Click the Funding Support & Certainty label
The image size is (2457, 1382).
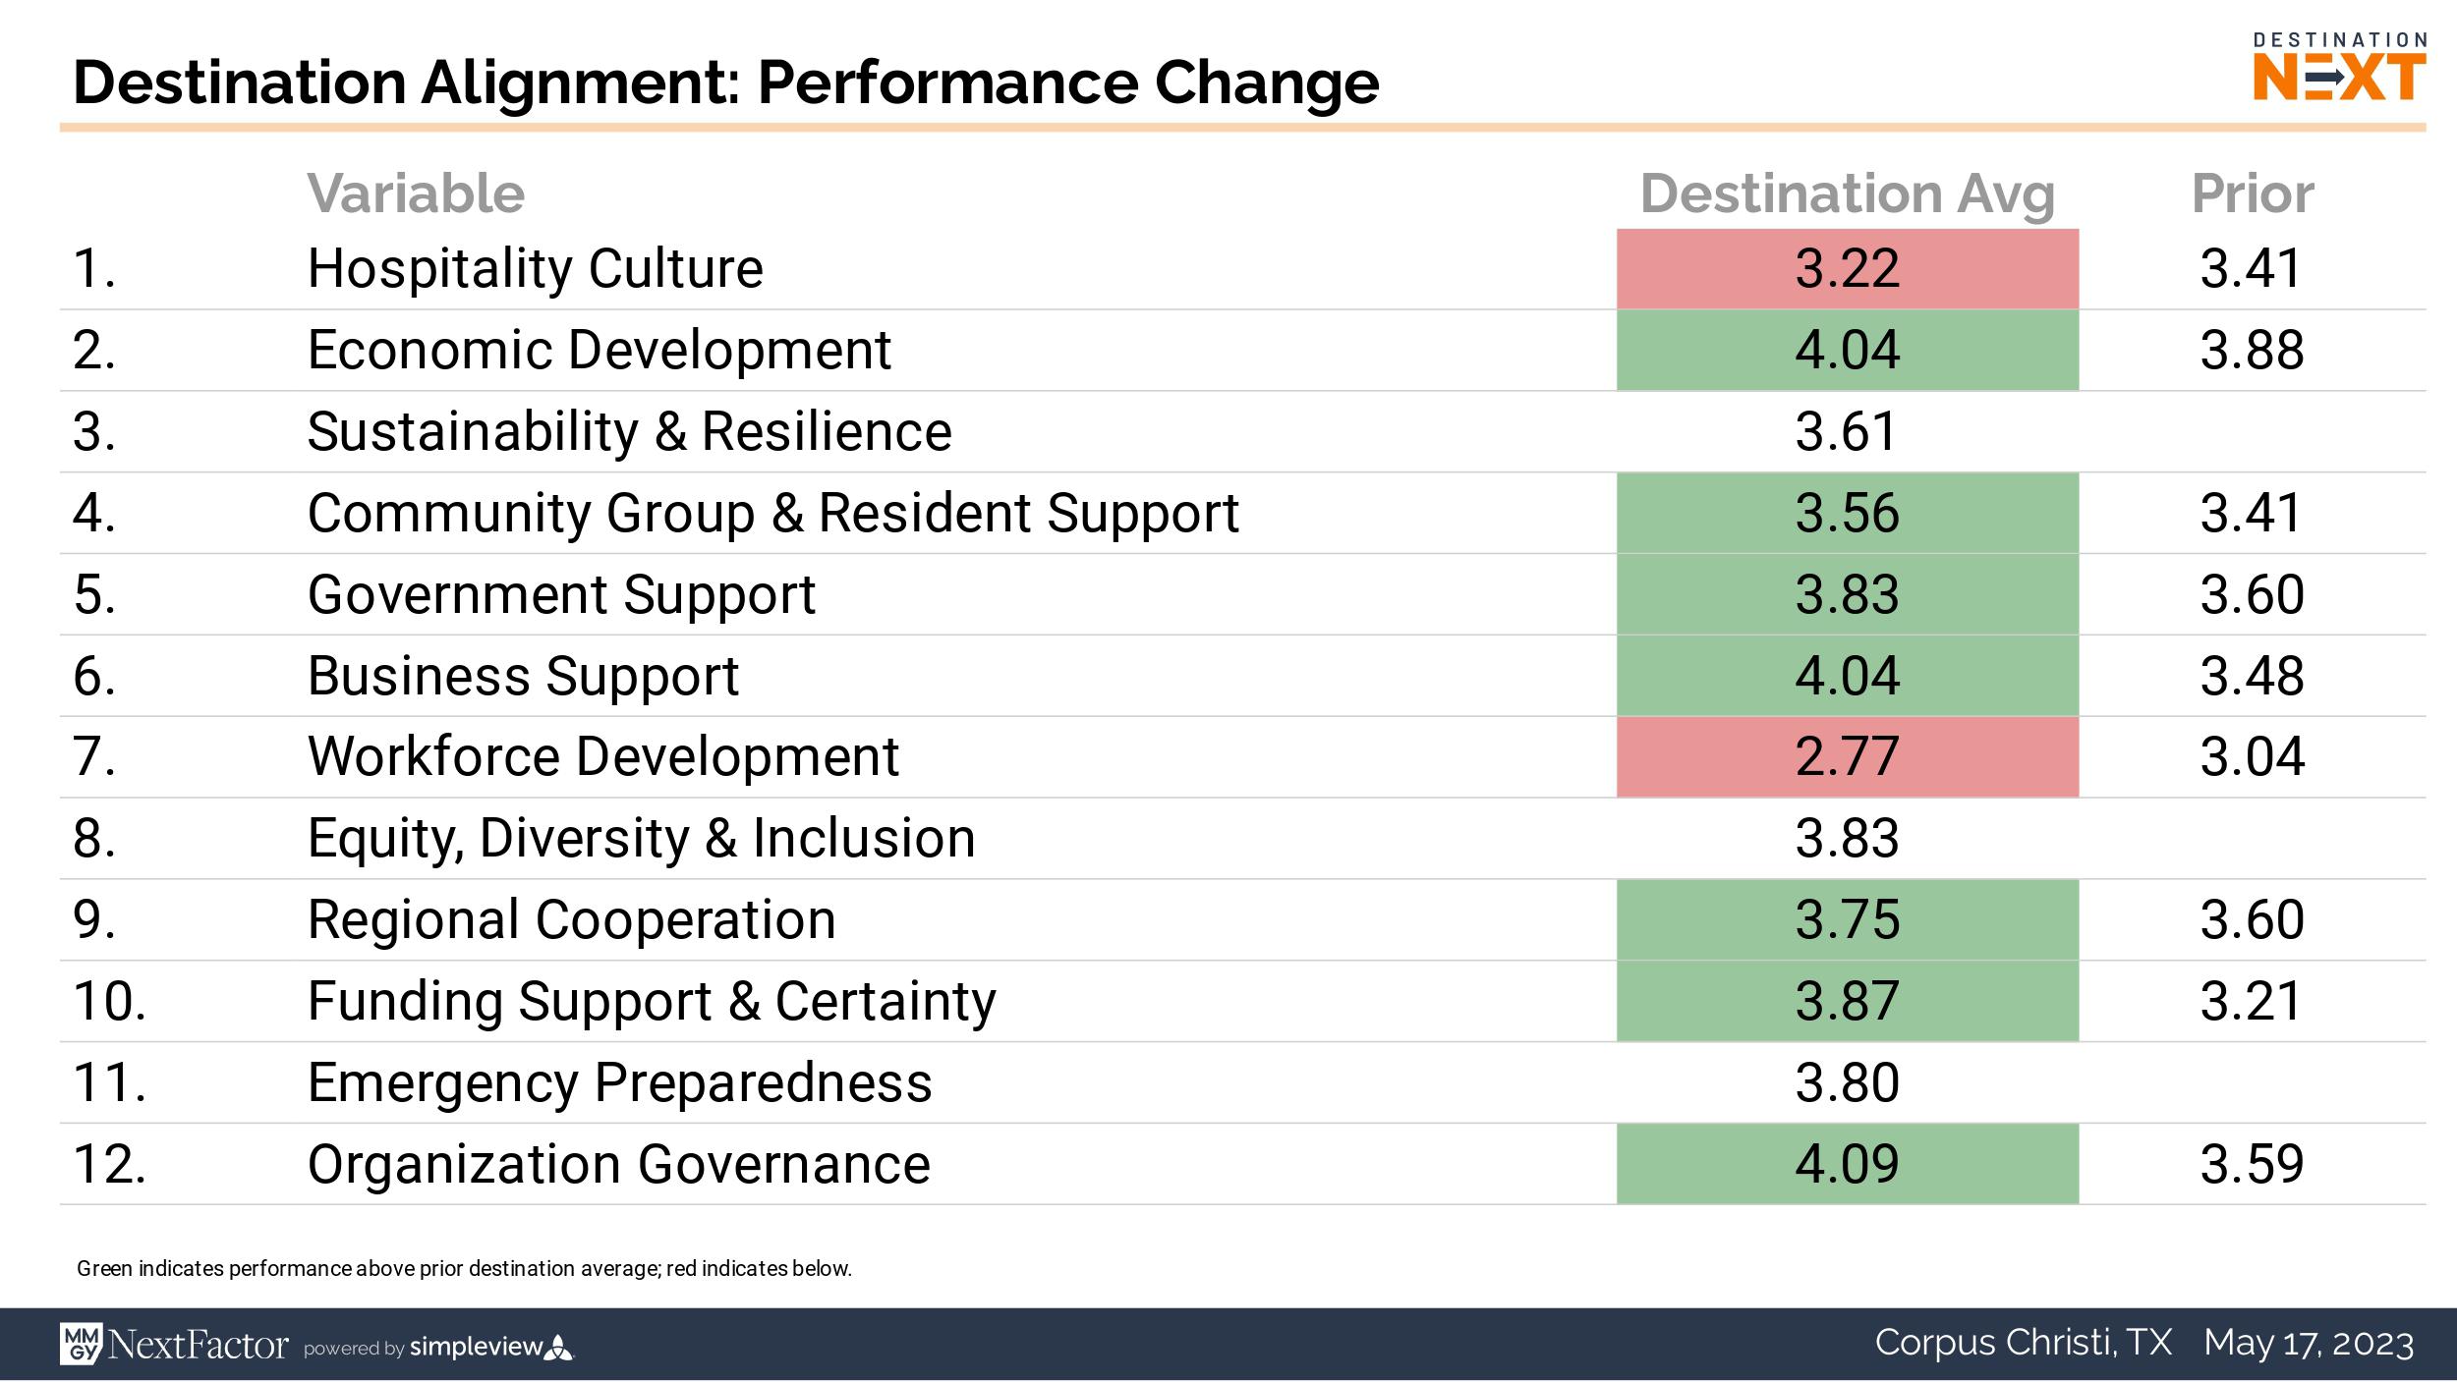652,1002
